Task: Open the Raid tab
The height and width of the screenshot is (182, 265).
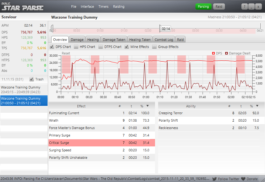Action: point(180,40)
